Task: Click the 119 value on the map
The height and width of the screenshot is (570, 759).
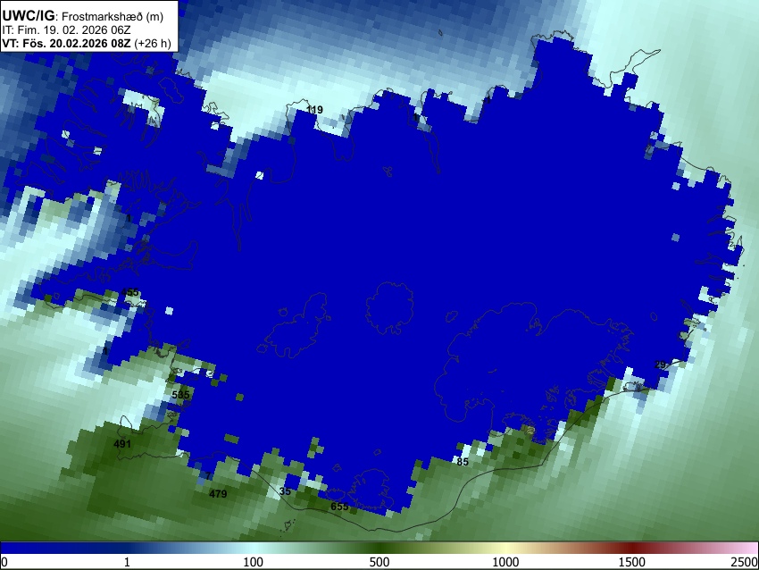Action: 315,110
